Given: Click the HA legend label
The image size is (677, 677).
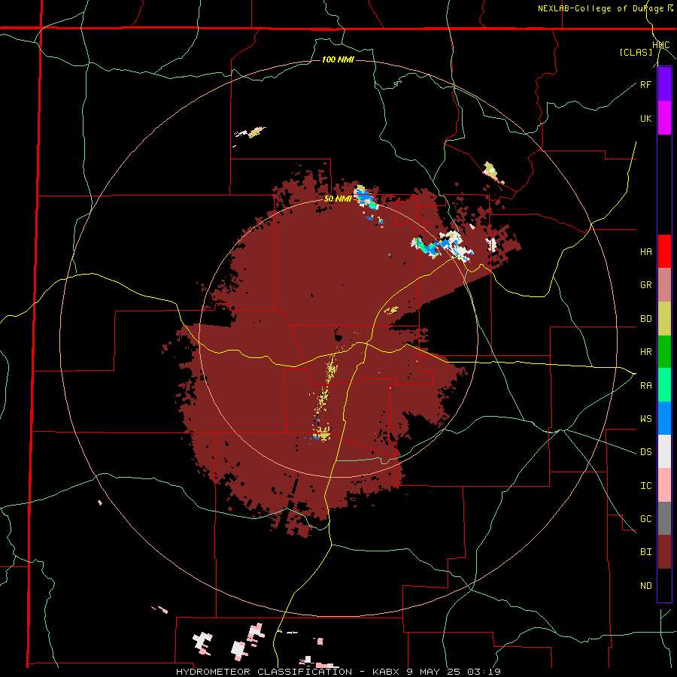Looking at the screenshot, I should 645,252.
